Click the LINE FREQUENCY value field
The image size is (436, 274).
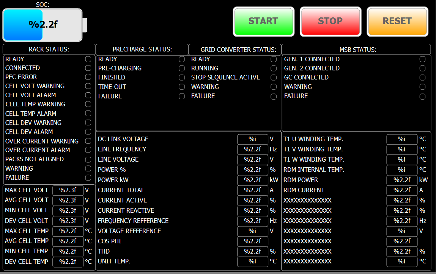click(x=252, y=149)
